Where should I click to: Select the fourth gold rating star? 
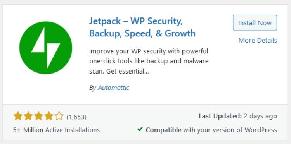(49, 116)
